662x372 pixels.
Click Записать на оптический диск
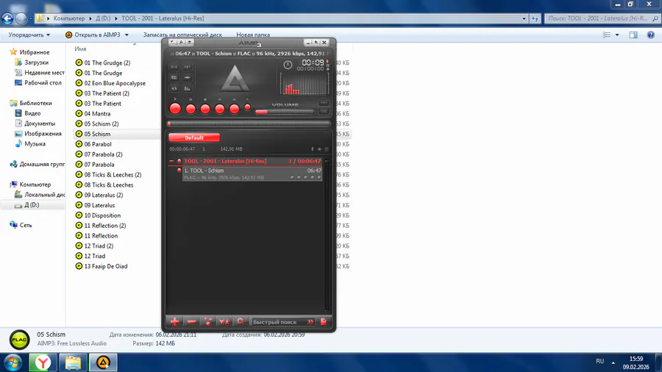tap(182, 35)
